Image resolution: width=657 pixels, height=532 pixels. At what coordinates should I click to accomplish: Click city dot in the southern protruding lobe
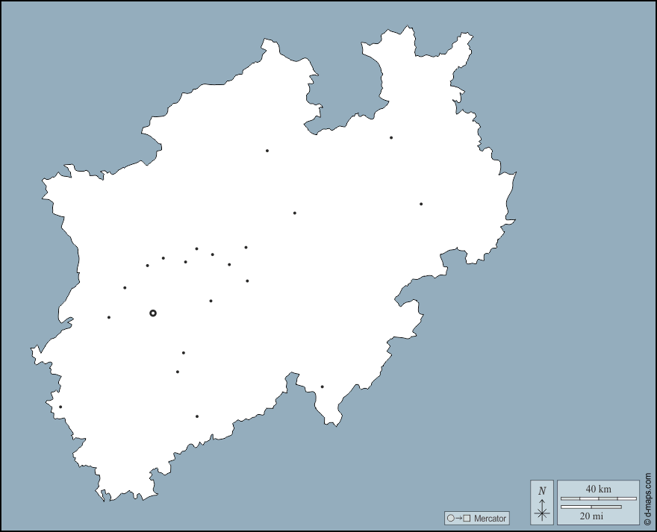(x=323, y=387)
